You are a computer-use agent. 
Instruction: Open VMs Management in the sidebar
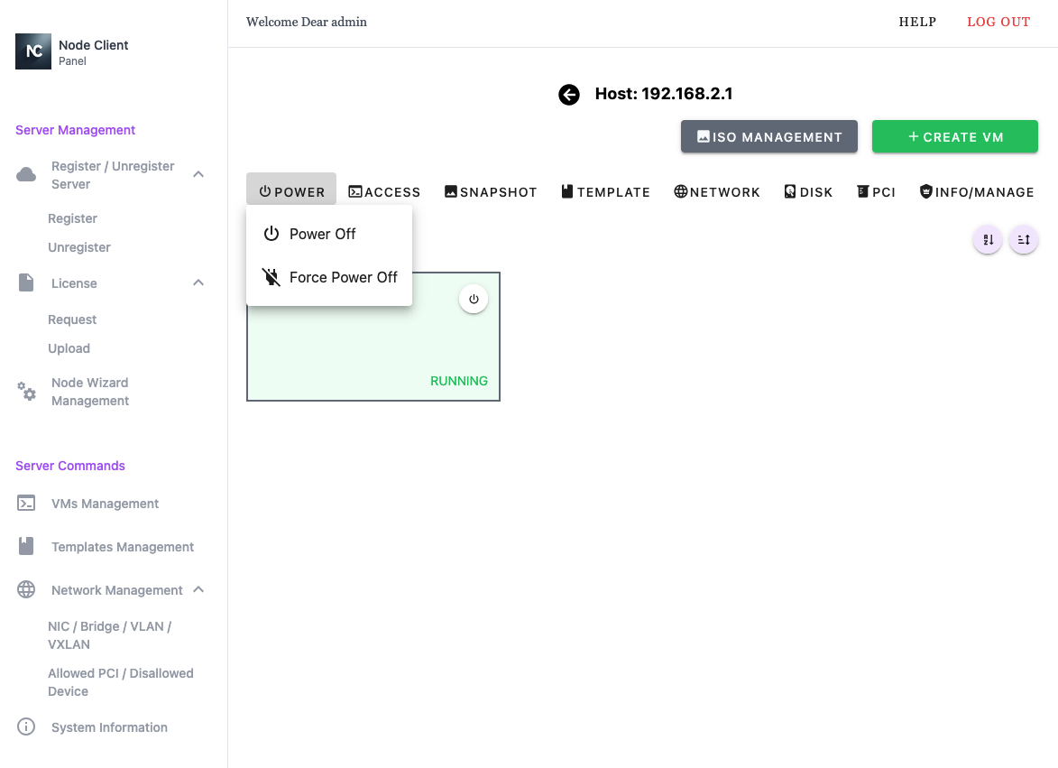coord(105,504)
